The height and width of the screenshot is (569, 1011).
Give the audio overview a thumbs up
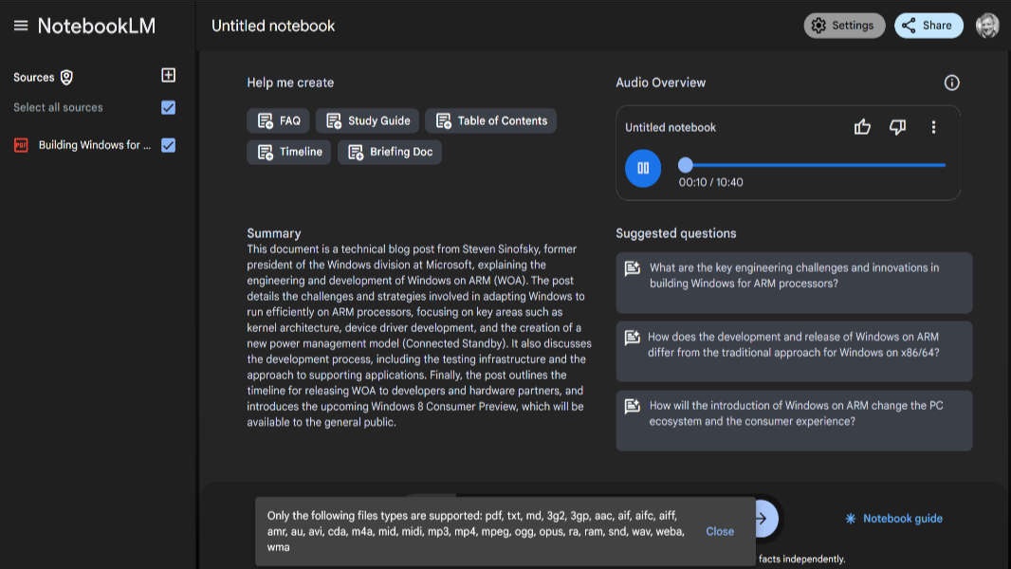pos(861,126)
